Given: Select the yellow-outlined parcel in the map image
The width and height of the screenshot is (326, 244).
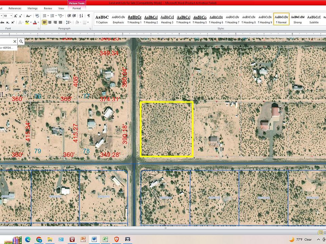Looking at the screenshot, I should (167, 129).
